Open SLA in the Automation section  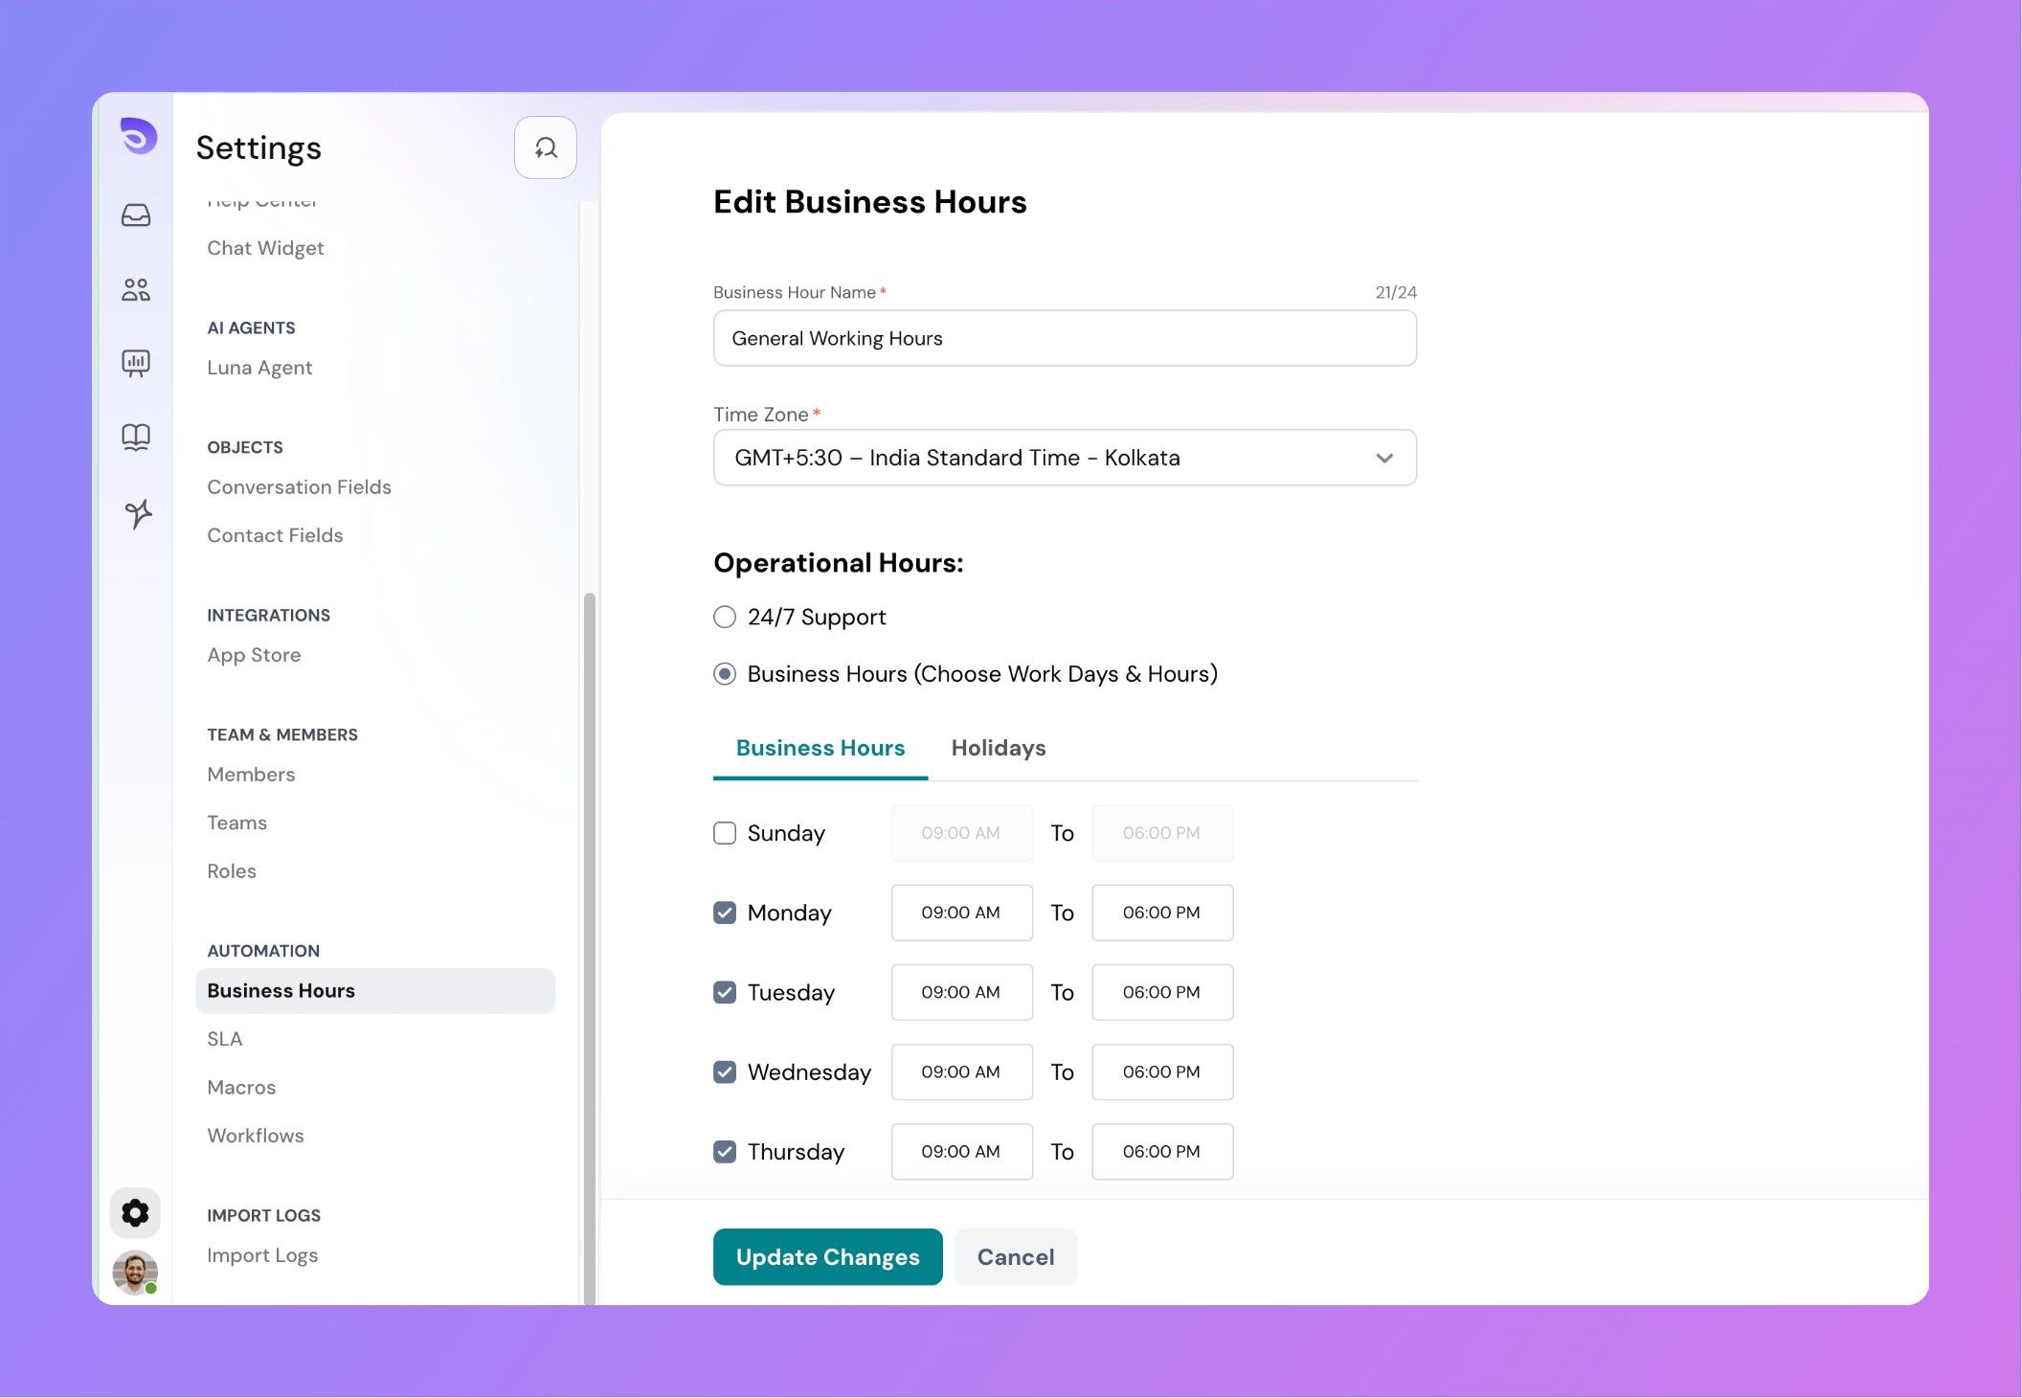click(225, 1039)
